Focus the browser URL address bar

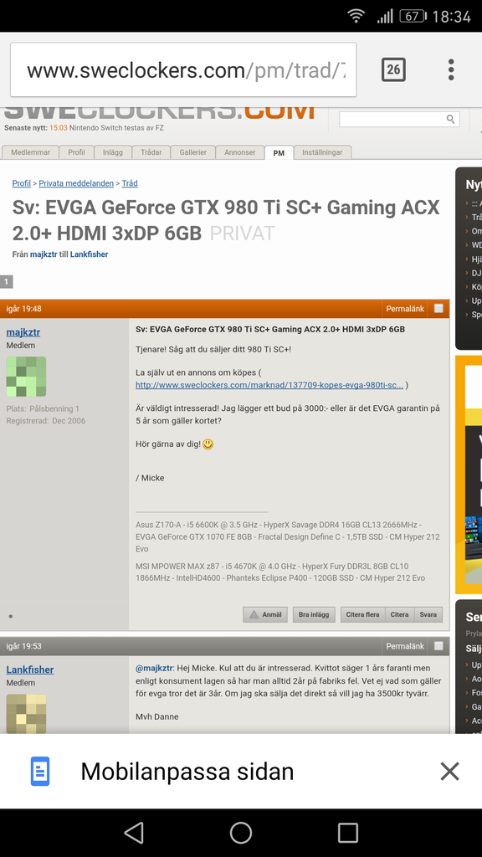click(x=183, y=70)
